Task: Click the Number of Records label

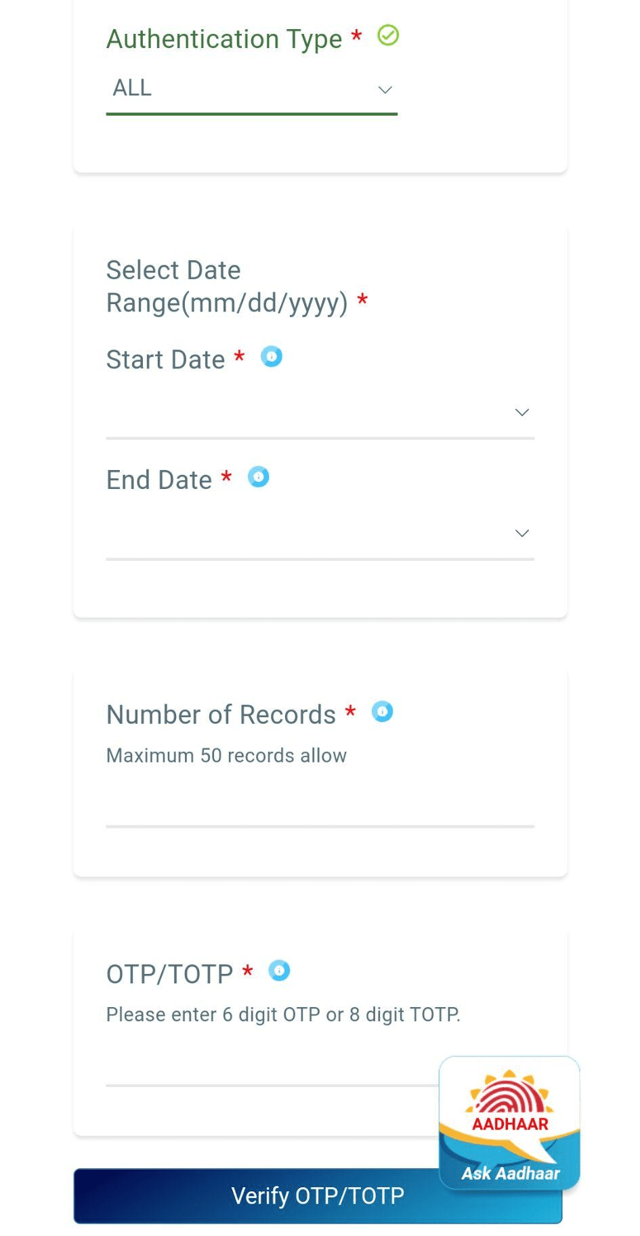Action: (221, 715)
